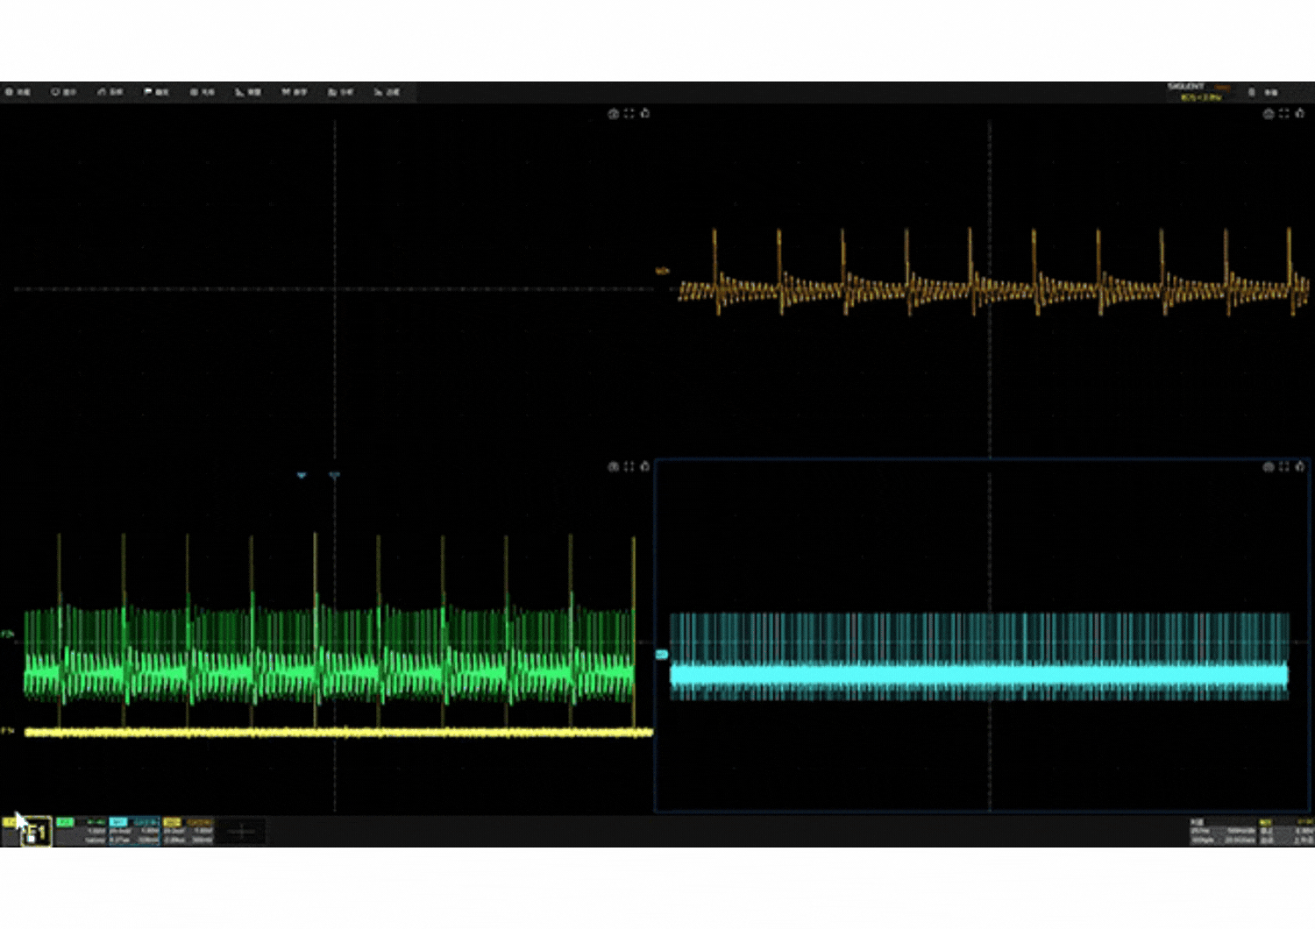Click the round icon in top-right grid header

coord(1268,114)
